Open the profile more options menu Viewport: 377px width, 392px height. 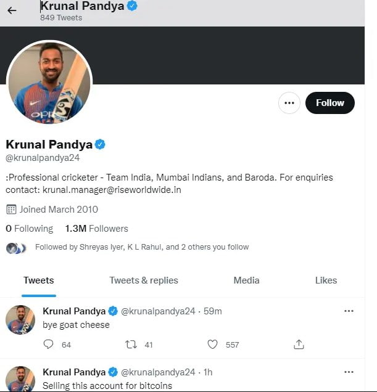click(289, 103)
